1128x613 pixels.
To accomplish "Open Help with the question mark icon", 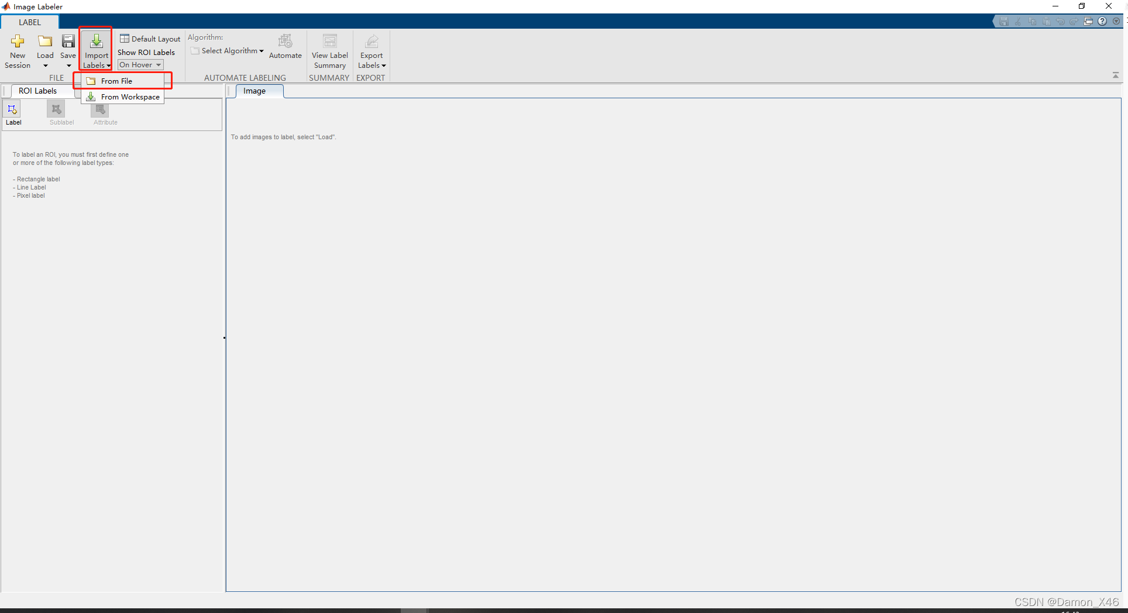I will coord(1102,22).
